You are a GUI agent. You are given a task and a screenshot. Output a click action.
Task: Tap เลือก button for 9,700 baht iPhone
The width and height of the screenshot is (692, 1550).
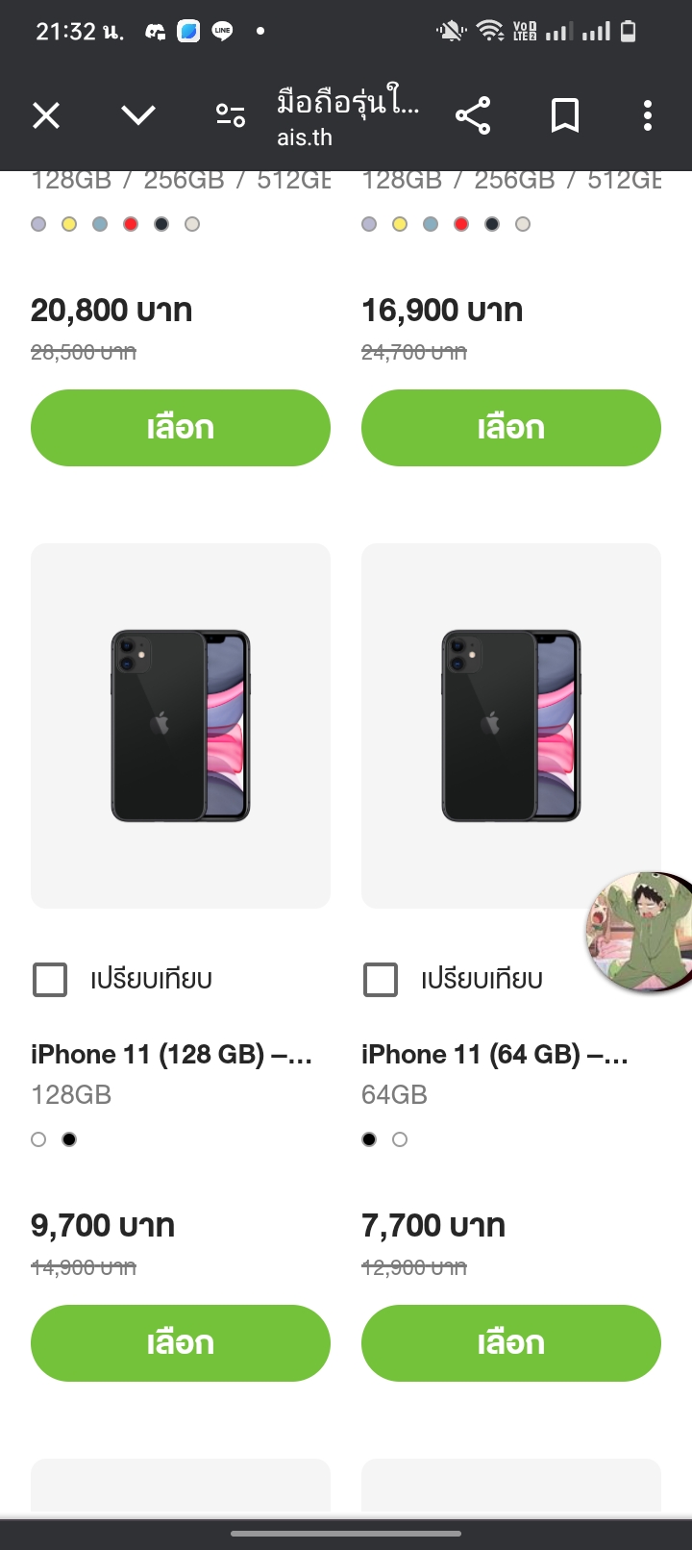[181, 1343]
